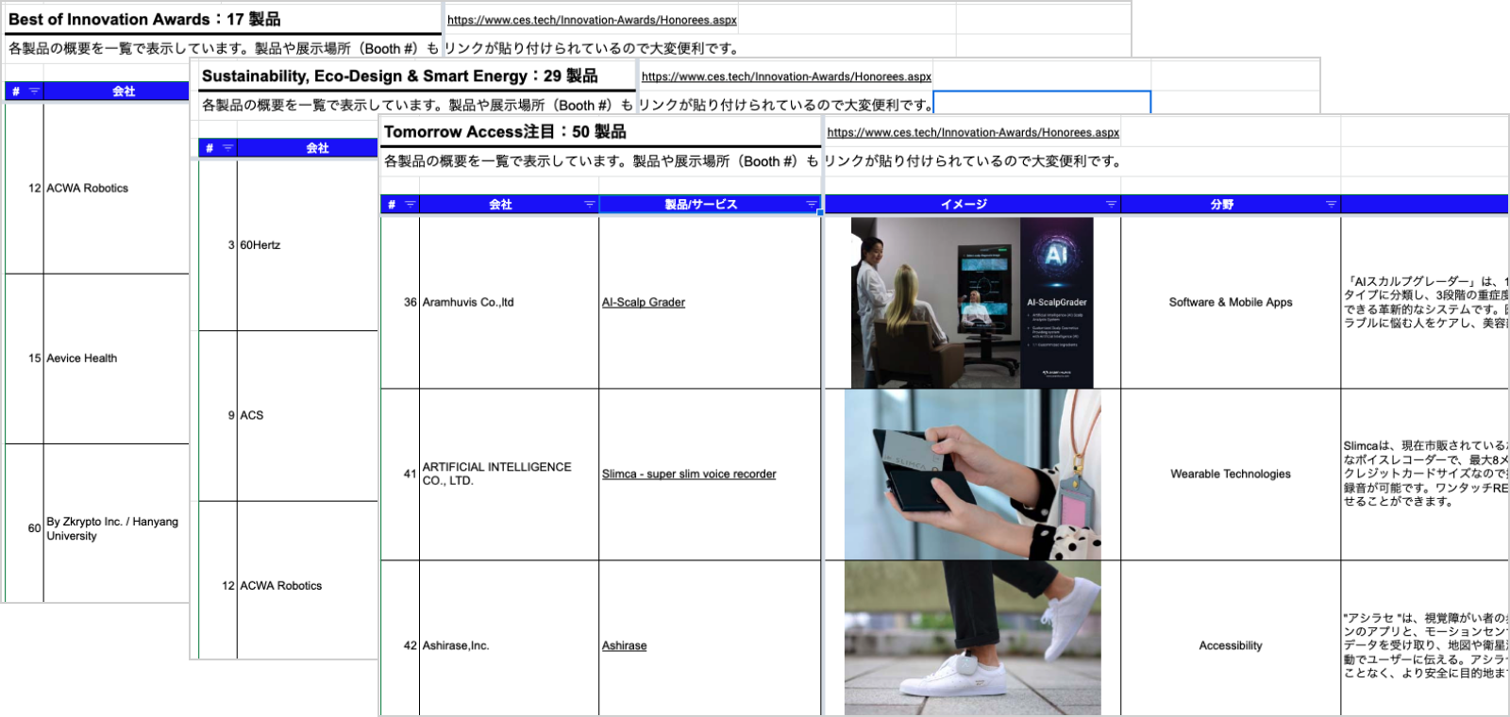This screenshot has height=717, width=1510.
Task: Select the 'Sustainability, Eco-Design & Smart Energy' title cell
Action: click(x=416, y=76)
